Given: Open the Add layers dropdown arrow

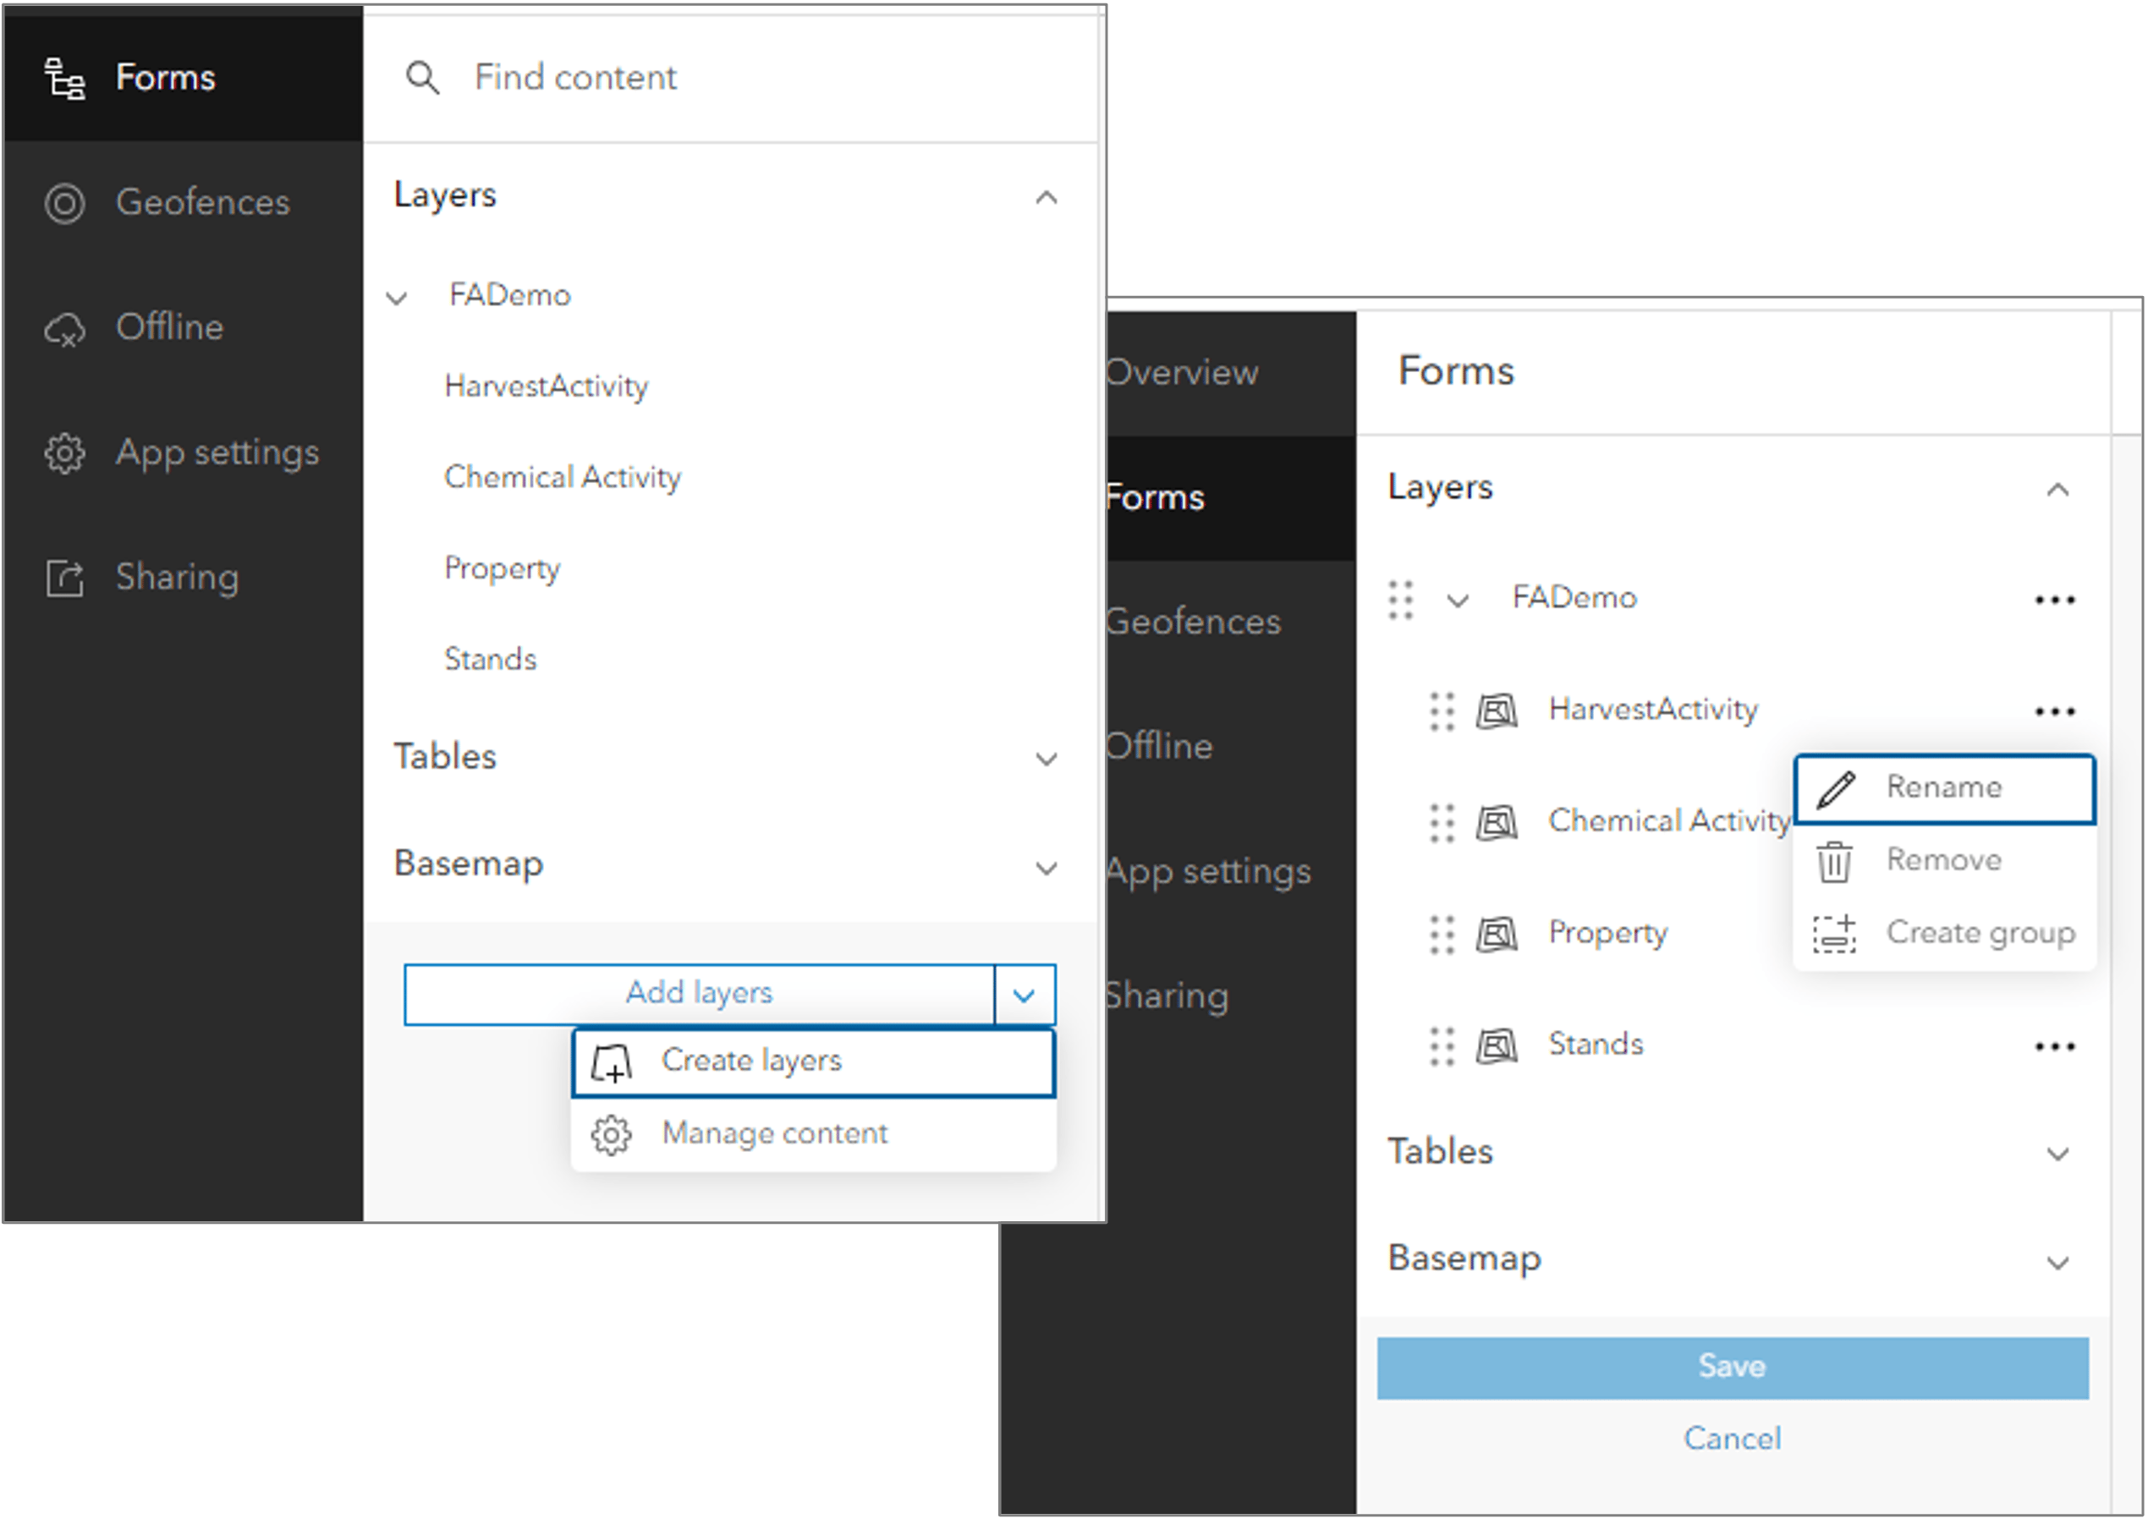Looking at the screenshot, I should [x=1024, y=995].
